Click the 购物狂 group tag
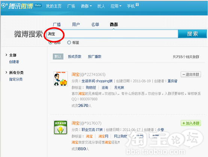208x157 pixels. (91, 88)
